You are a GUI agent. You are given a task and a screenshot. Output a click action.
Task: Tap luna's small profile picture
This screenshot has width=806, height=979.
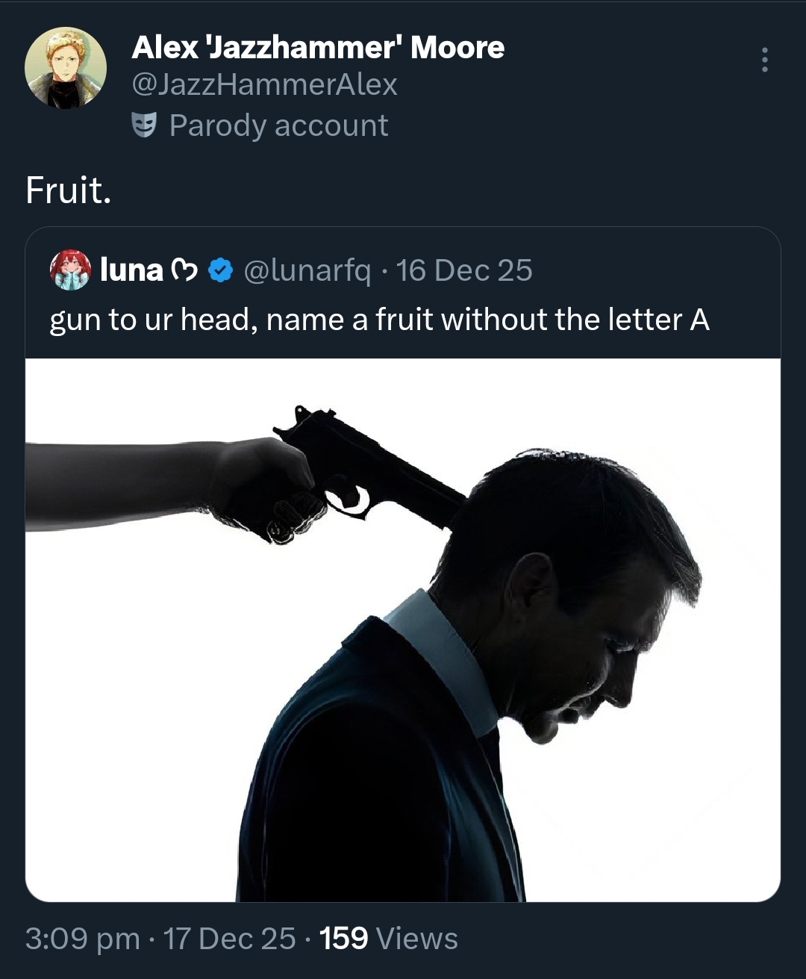tap(70, 270)
